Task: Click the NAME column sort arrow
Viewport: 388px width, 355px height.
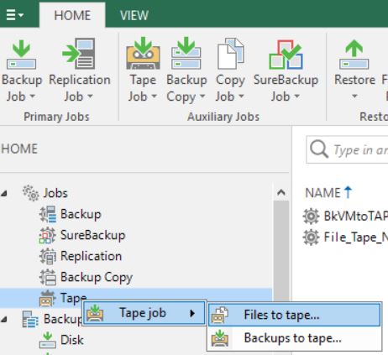Action: (x=348, y=192)
